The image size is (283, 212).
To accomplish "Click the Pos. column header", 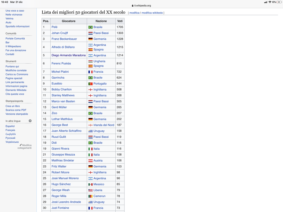I will point(46,21).
